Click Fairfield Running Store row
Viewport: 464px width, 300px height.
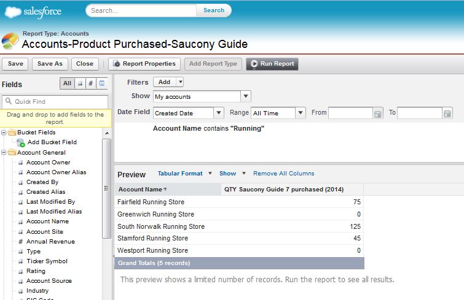239,202
